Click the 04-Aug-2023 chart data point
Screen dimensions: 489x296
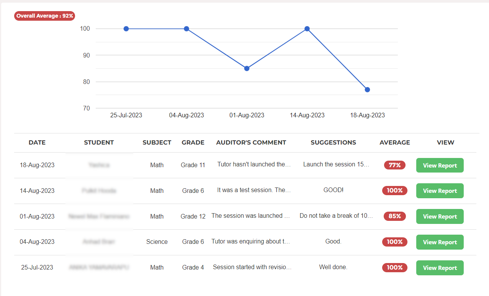[x=186, y=29]
